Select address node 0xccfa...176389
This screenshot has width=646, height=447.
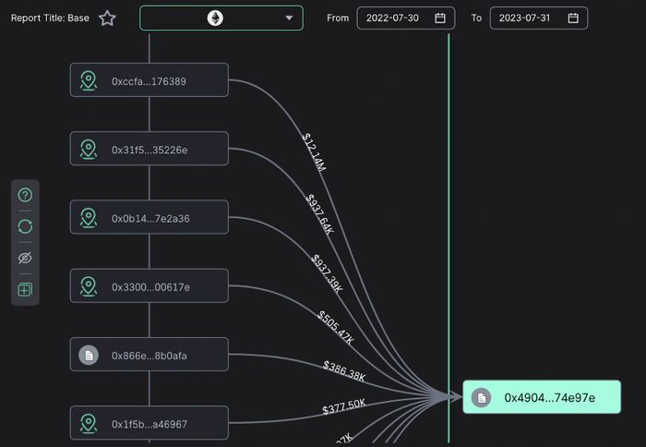pyautogui.click(x=150, y=80)
